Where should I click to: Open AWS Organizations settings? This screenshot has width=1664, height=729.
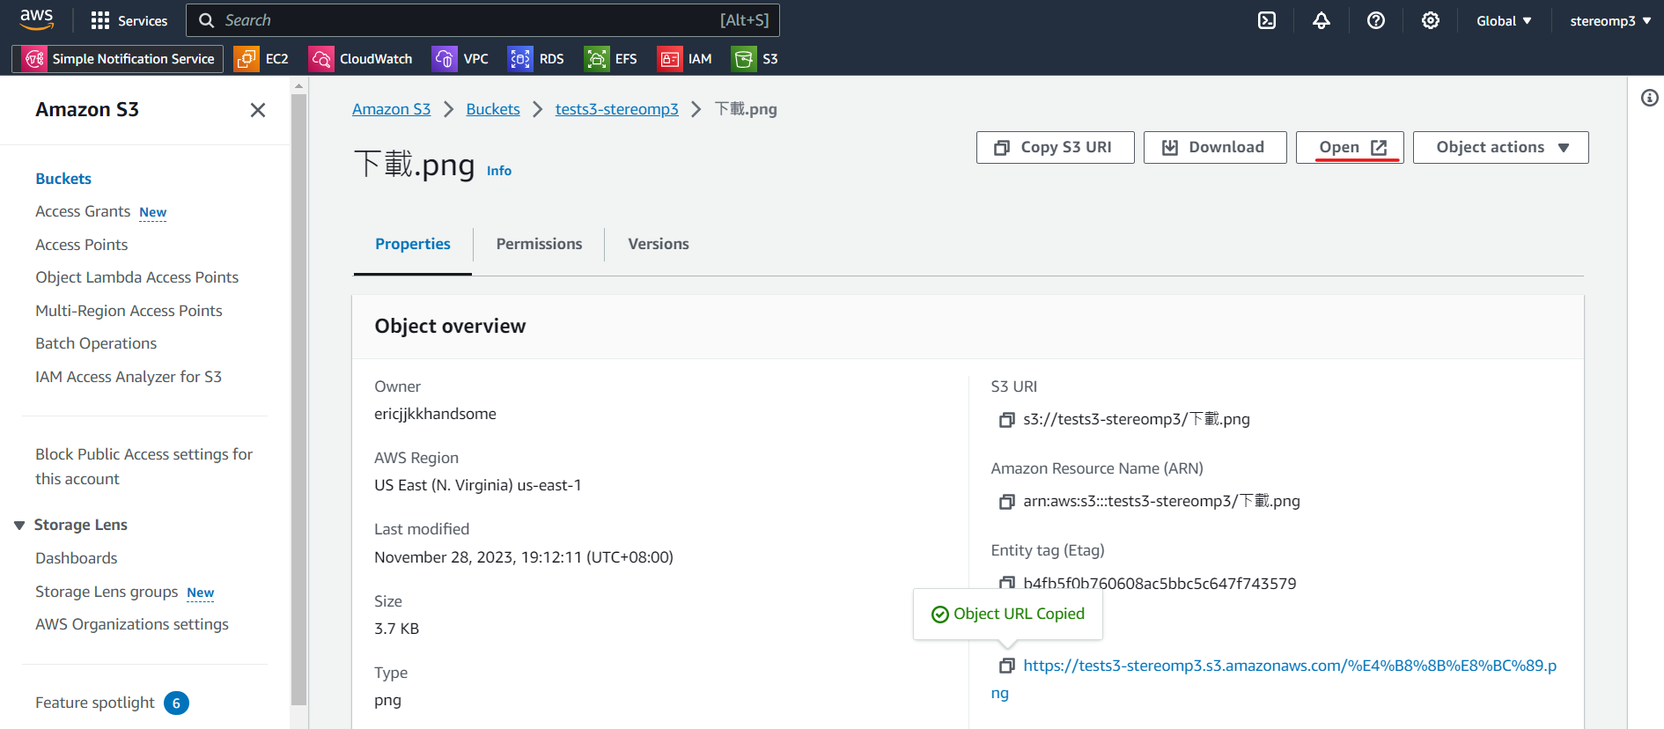(132, 624)
